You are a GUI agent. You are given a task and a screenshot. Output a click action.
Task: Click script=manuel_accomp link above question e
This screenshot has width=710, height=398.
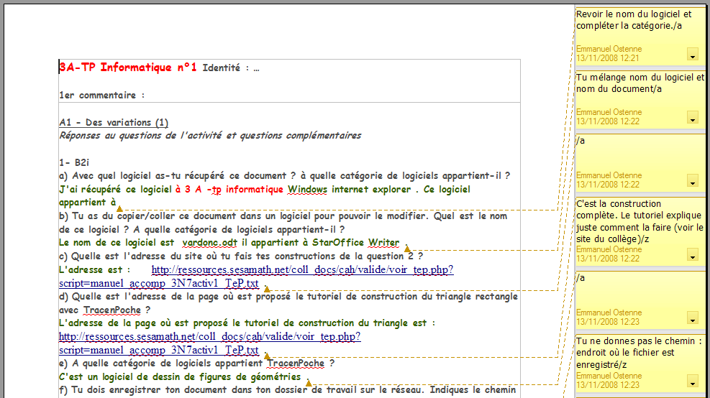[158, 351]
